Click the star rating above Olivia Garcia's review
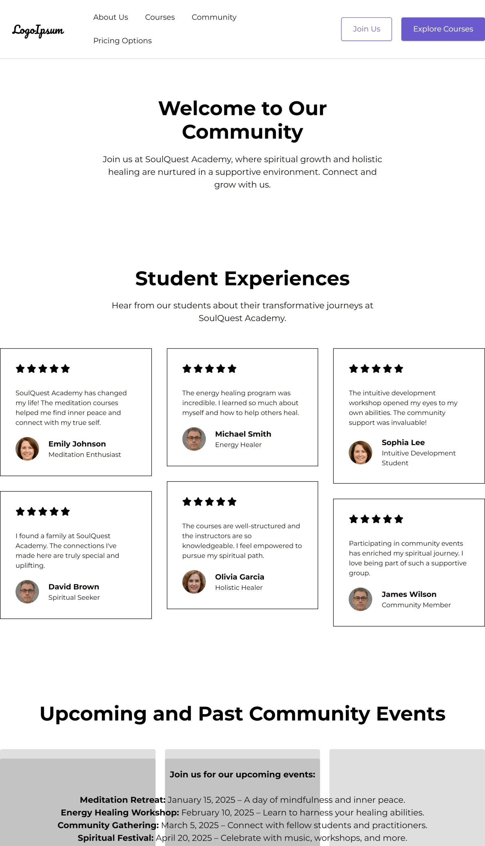 [x=209, y=501]
